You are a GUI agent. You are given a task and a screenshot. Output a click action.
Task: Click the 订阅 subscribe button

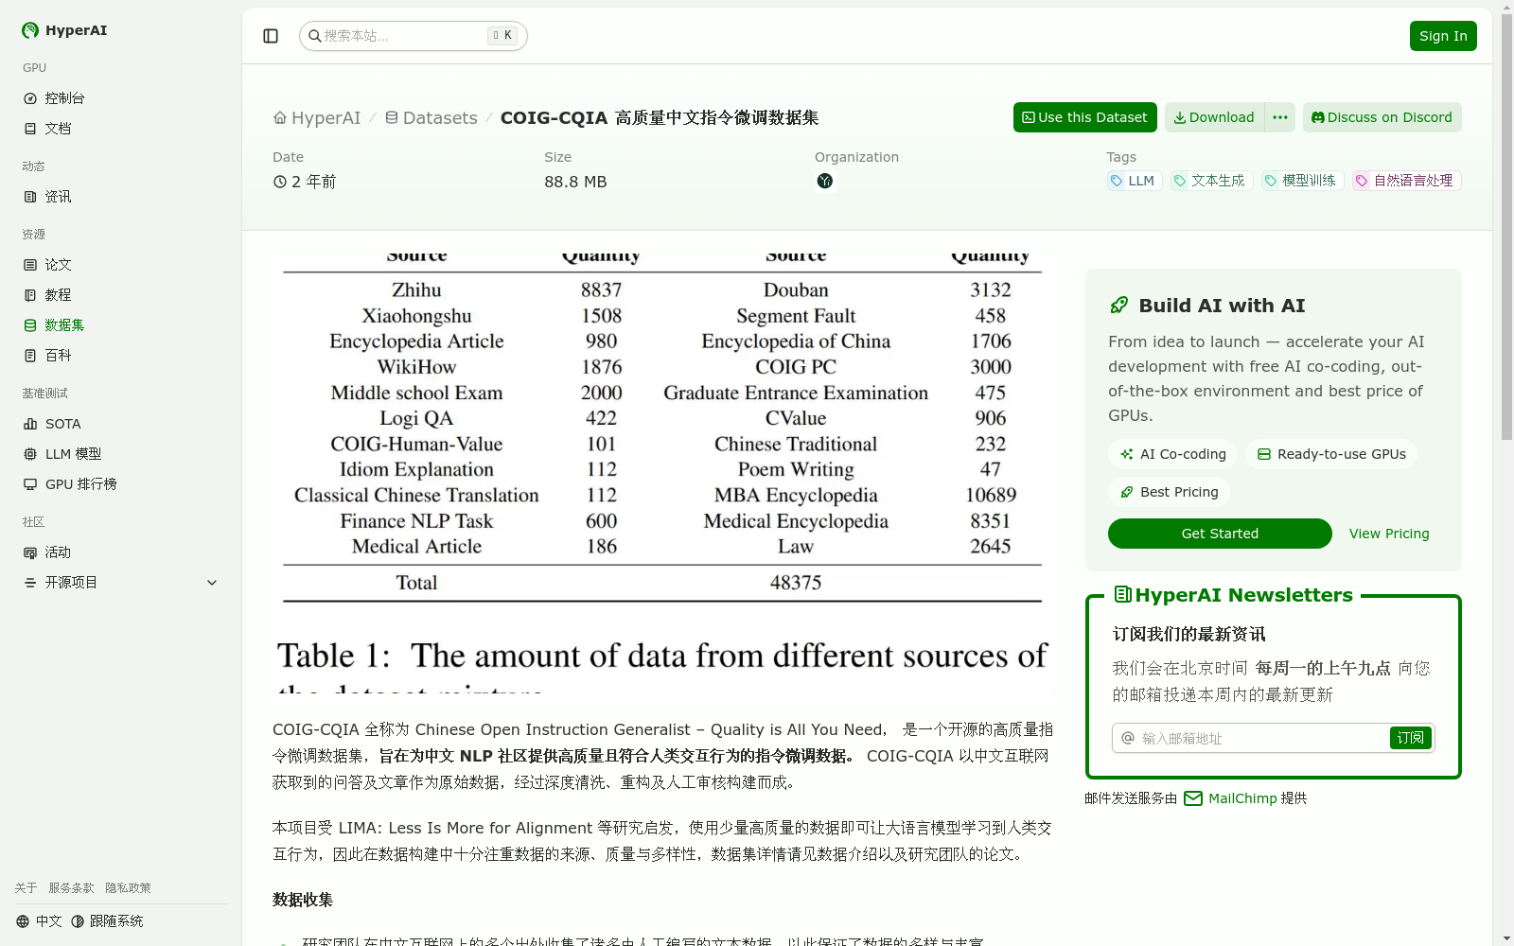point(1411,738)
